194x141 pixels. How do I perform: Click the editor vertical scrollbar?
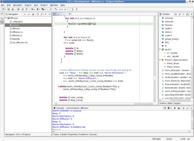(154, 59)
